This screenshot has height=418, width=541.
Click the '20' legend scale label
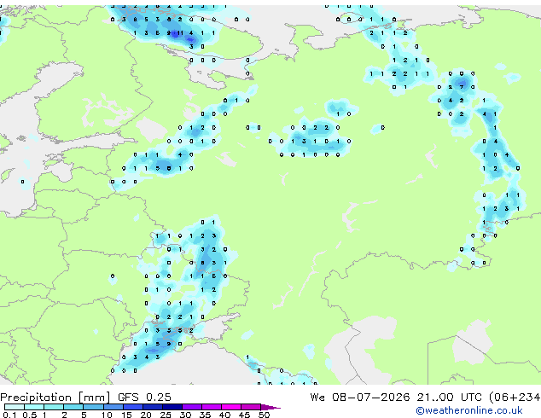pyautogui.click(x=146, y=415)
